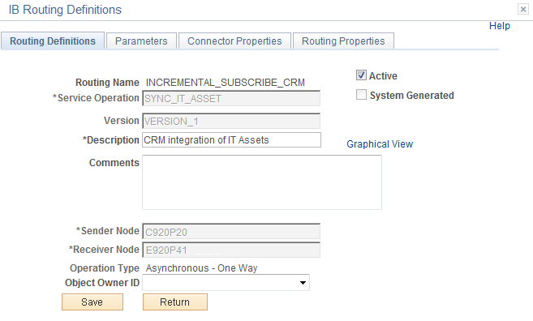Click the Comments label

[x=114, y=163]
